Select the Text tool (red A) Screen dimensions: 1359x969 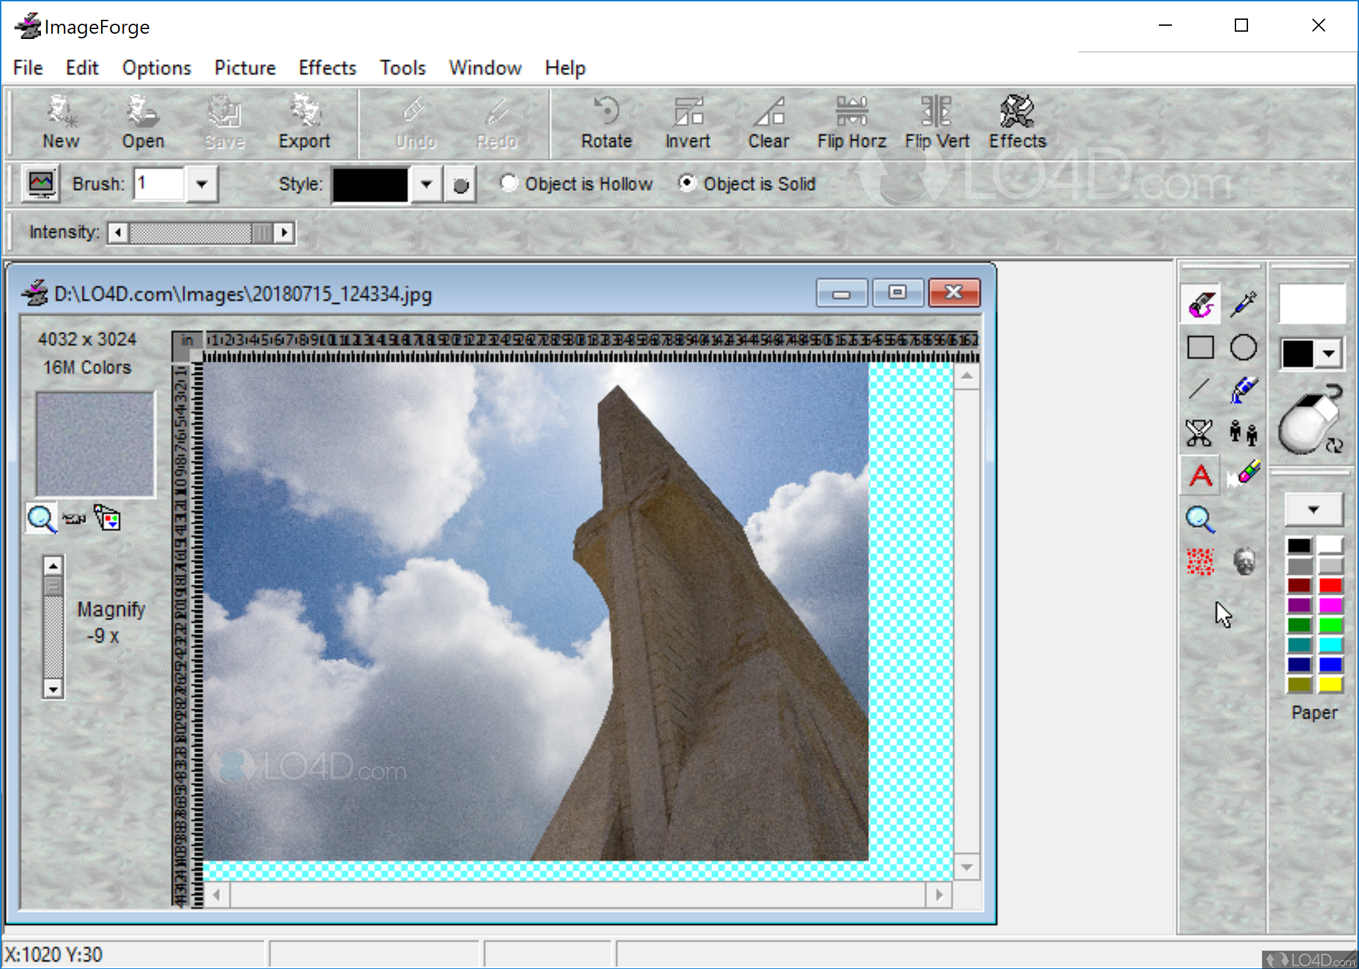point(1200,476)
